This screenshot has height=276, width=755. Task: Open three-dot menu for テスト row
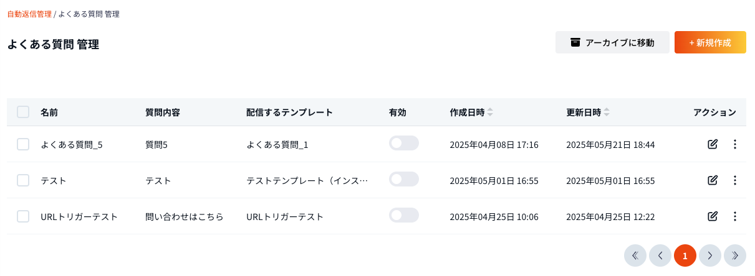click(x=734, y=180)
